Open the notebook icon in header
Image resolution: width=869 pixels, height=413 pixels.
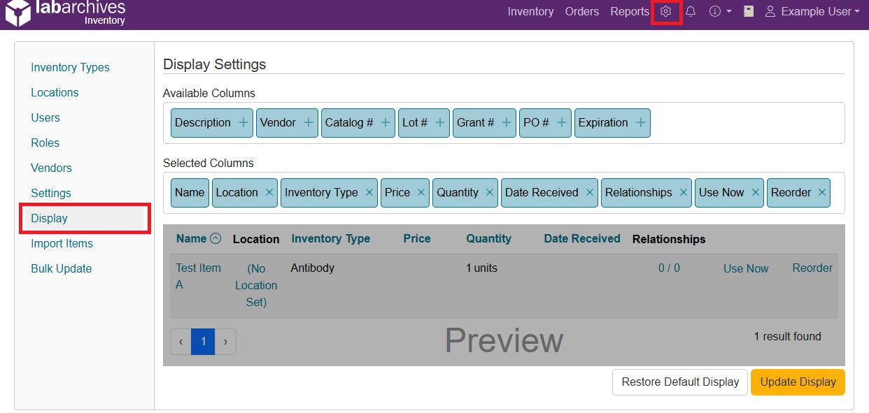(x=749, y=12)
